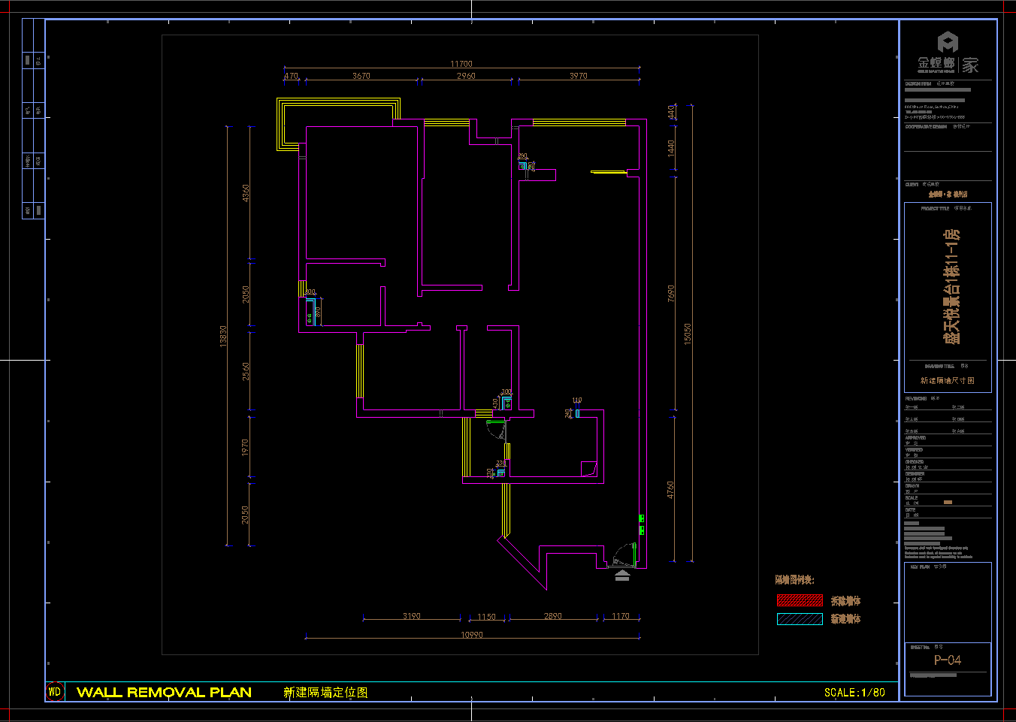Click the vertical project title text in the title block
Image resolution: width=1016 pixels, height=722 pixels.
(x=951, y=287)
